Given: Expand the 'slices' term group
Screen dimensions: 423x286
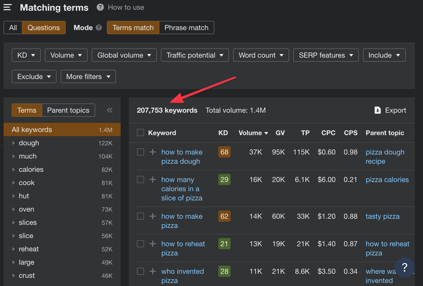Looking at the screenshot, I should [x=14, y=223].
